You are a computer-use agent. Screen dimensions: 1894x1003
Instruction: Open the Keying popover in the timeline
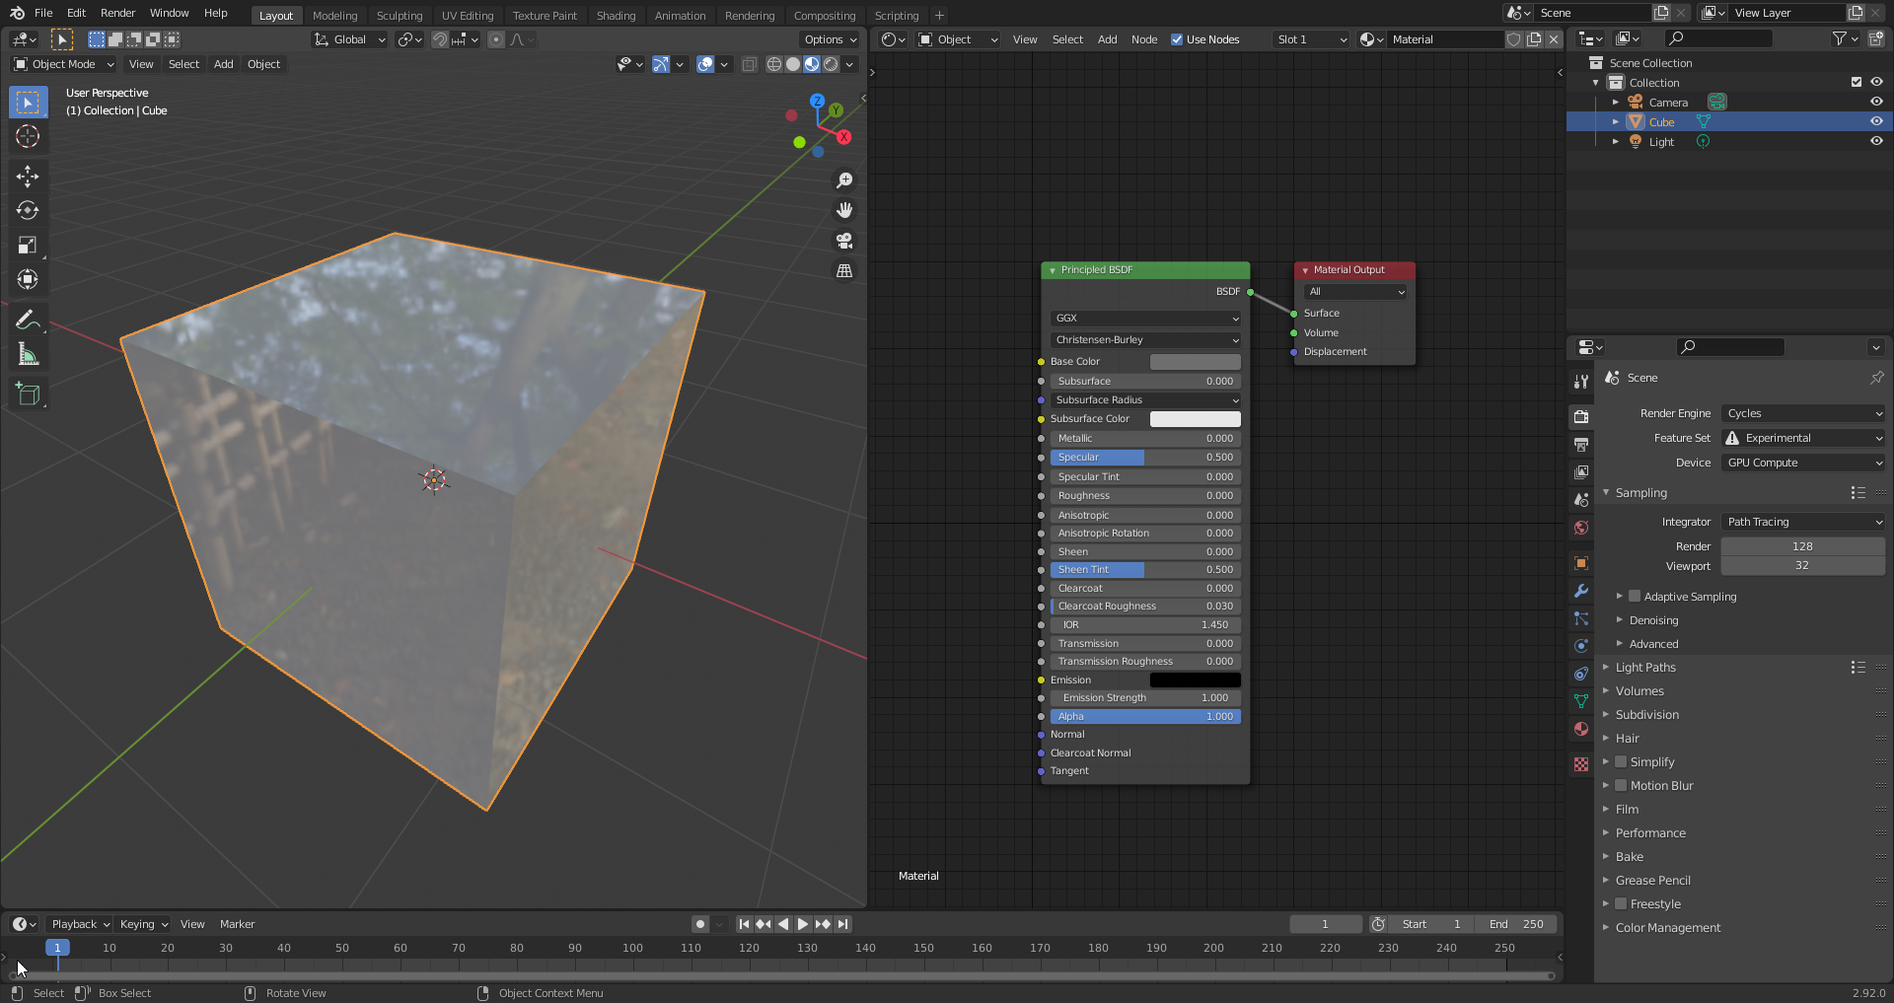tap(143, 924)
